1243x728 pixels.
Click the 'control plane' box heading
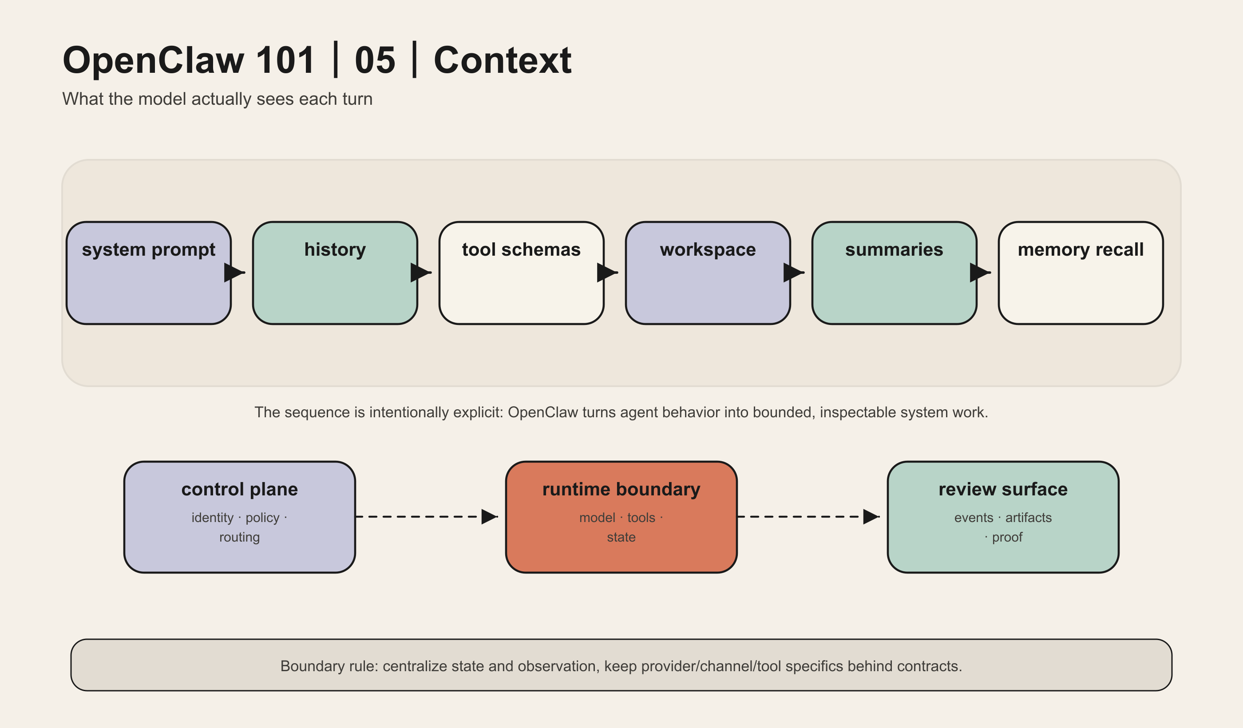(240, 489)
